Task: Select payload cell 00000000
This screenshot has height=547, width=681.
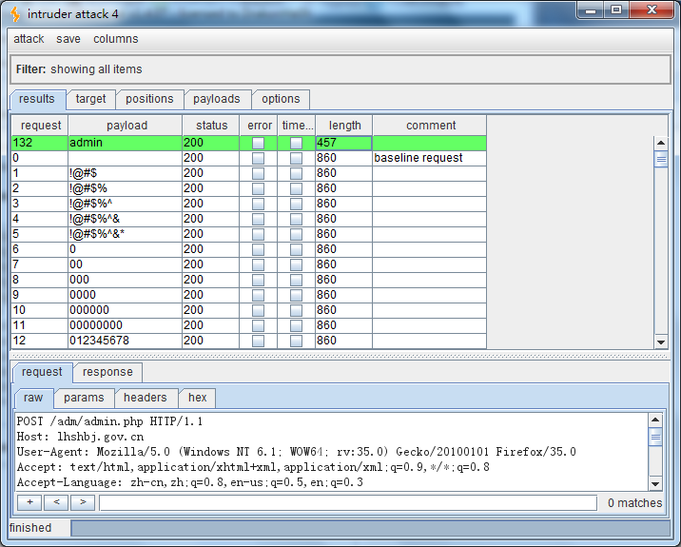Action: point(126,325)
